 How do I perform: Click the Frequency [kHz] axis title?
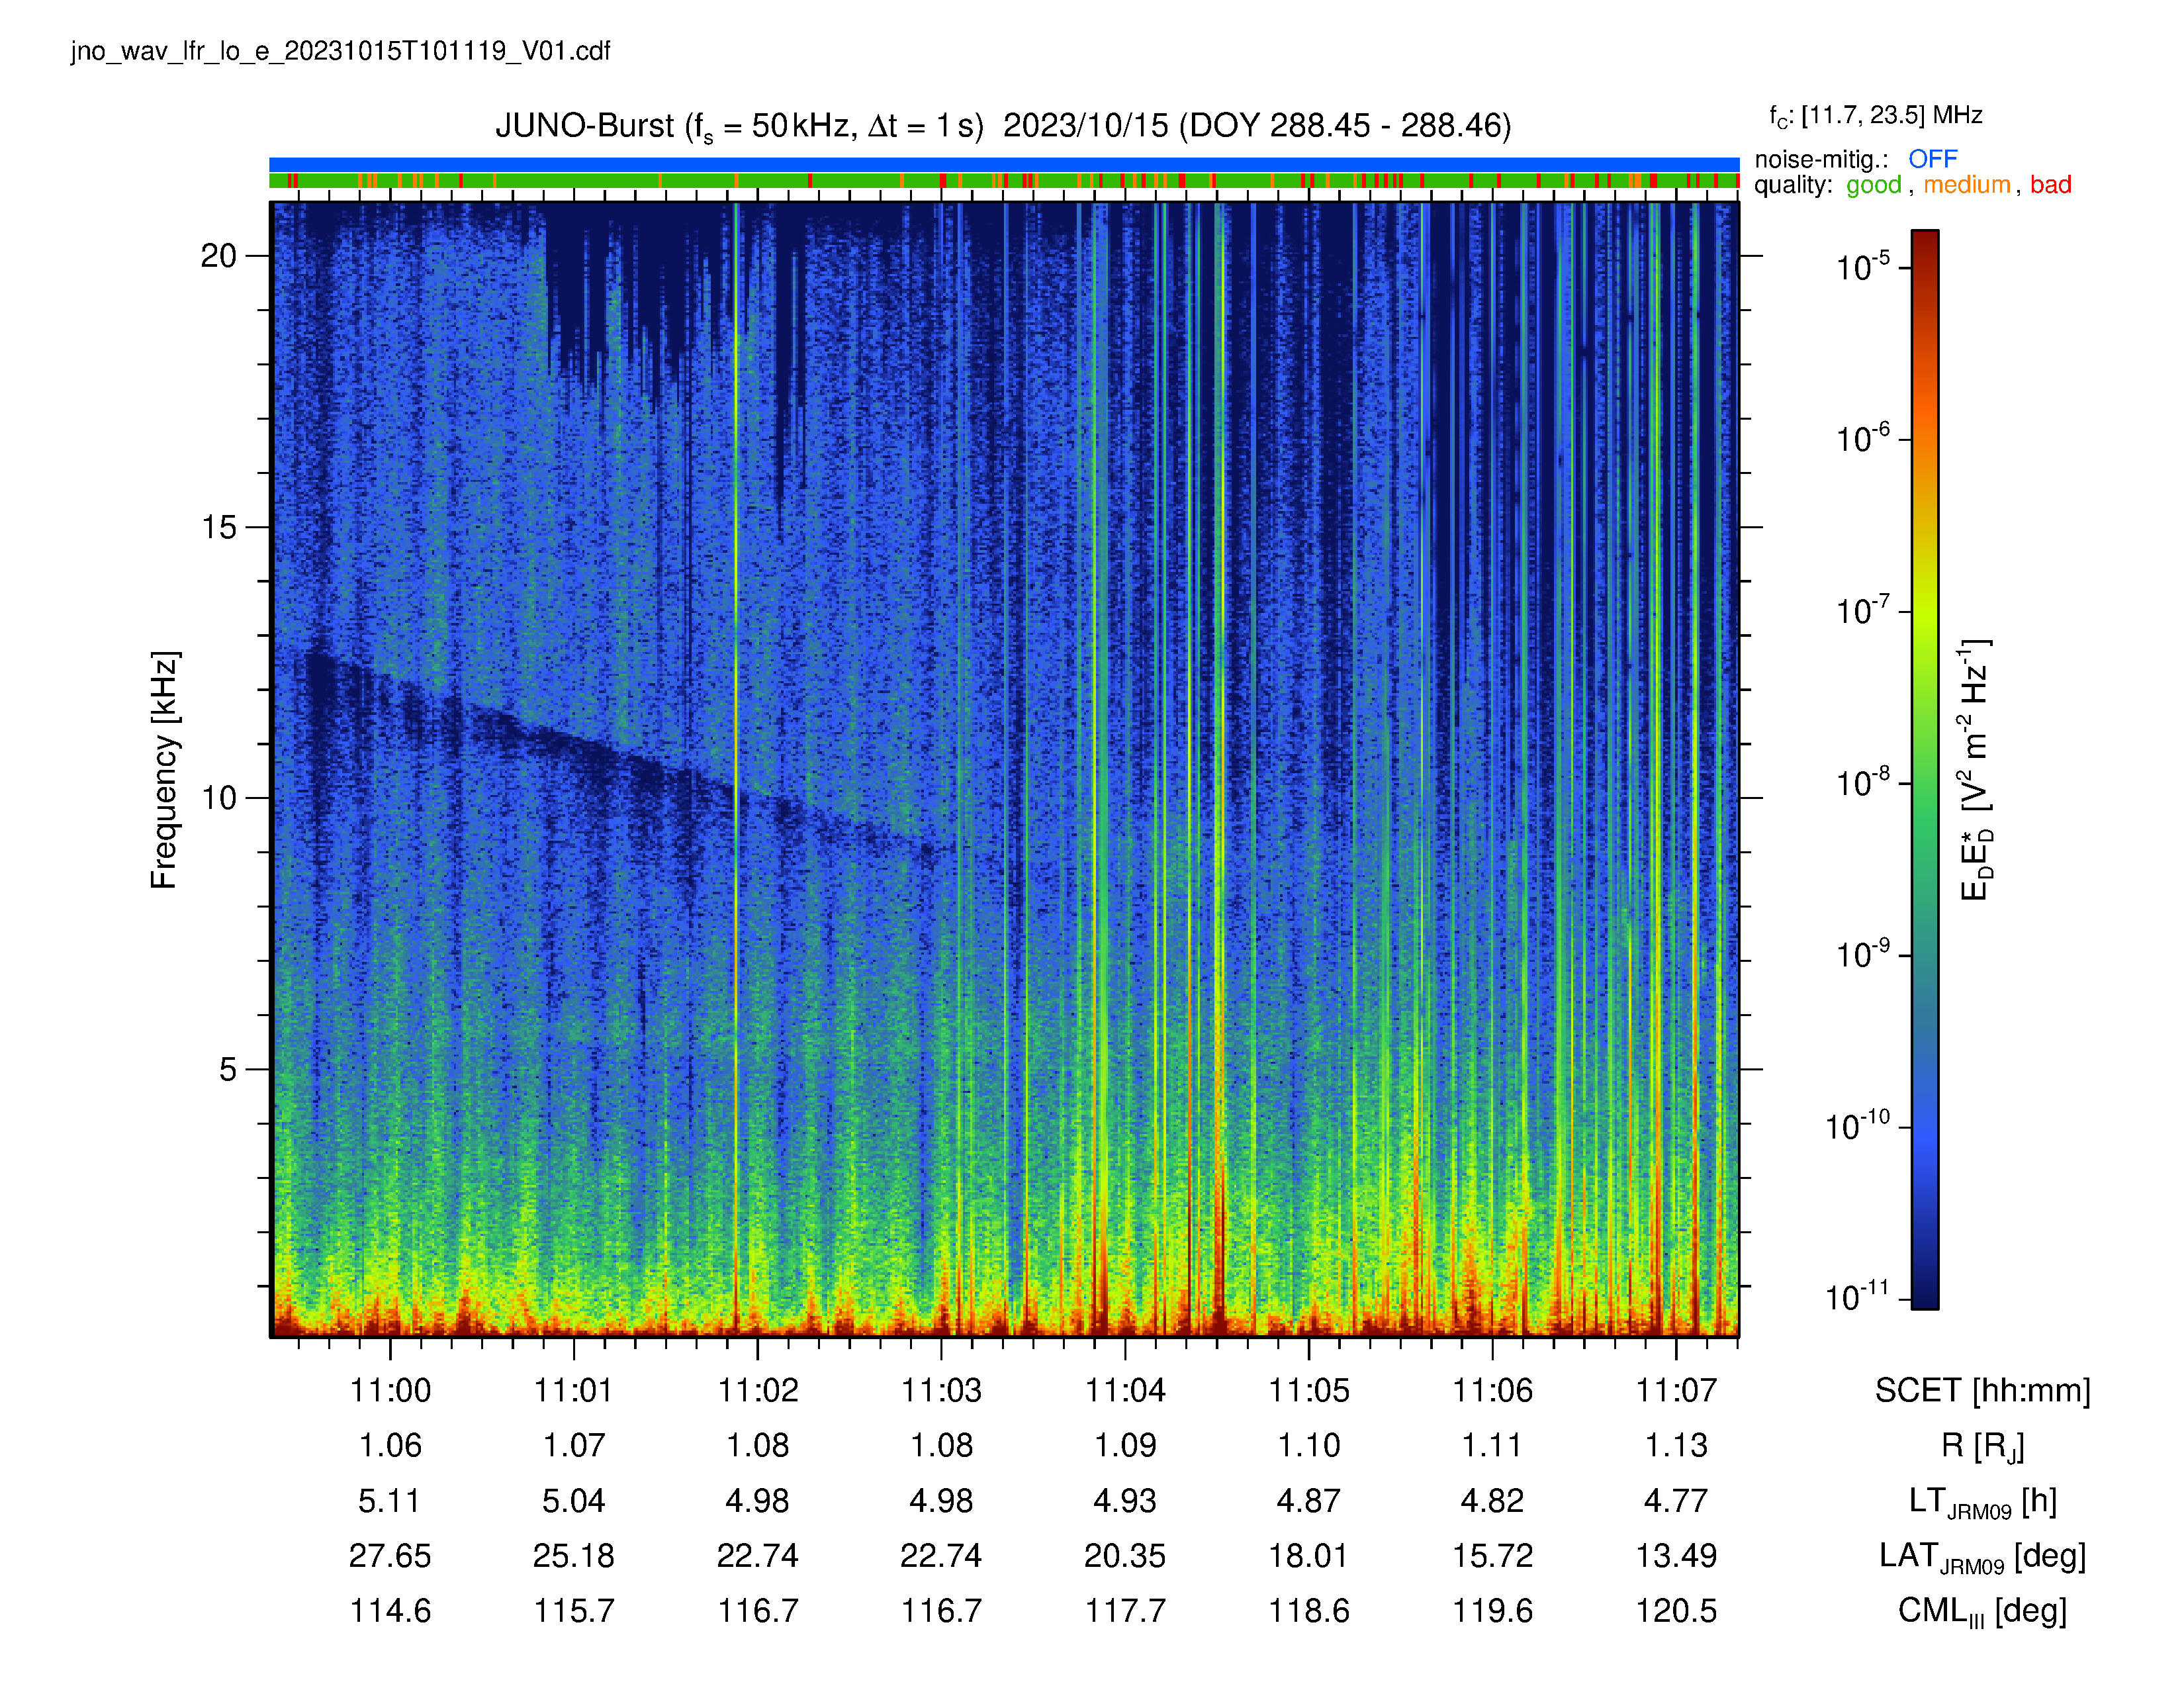[x=164, y=770]
